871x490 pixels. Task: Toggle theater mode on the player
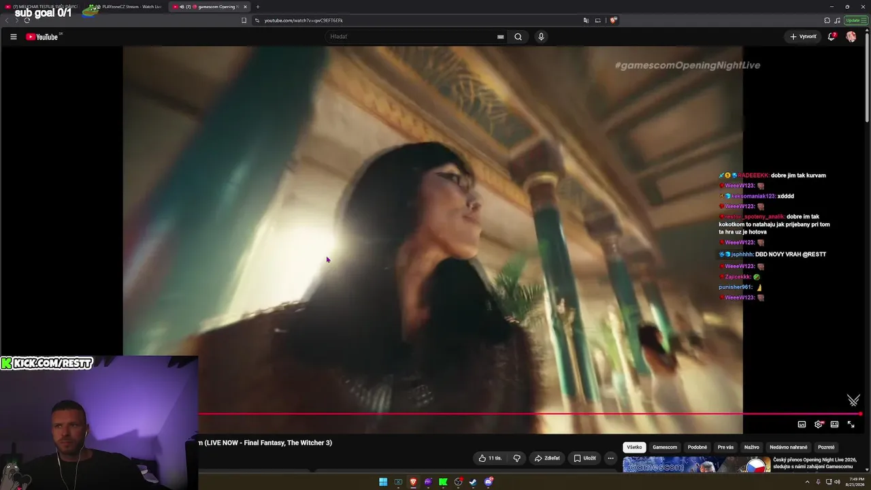click(834, 425)
